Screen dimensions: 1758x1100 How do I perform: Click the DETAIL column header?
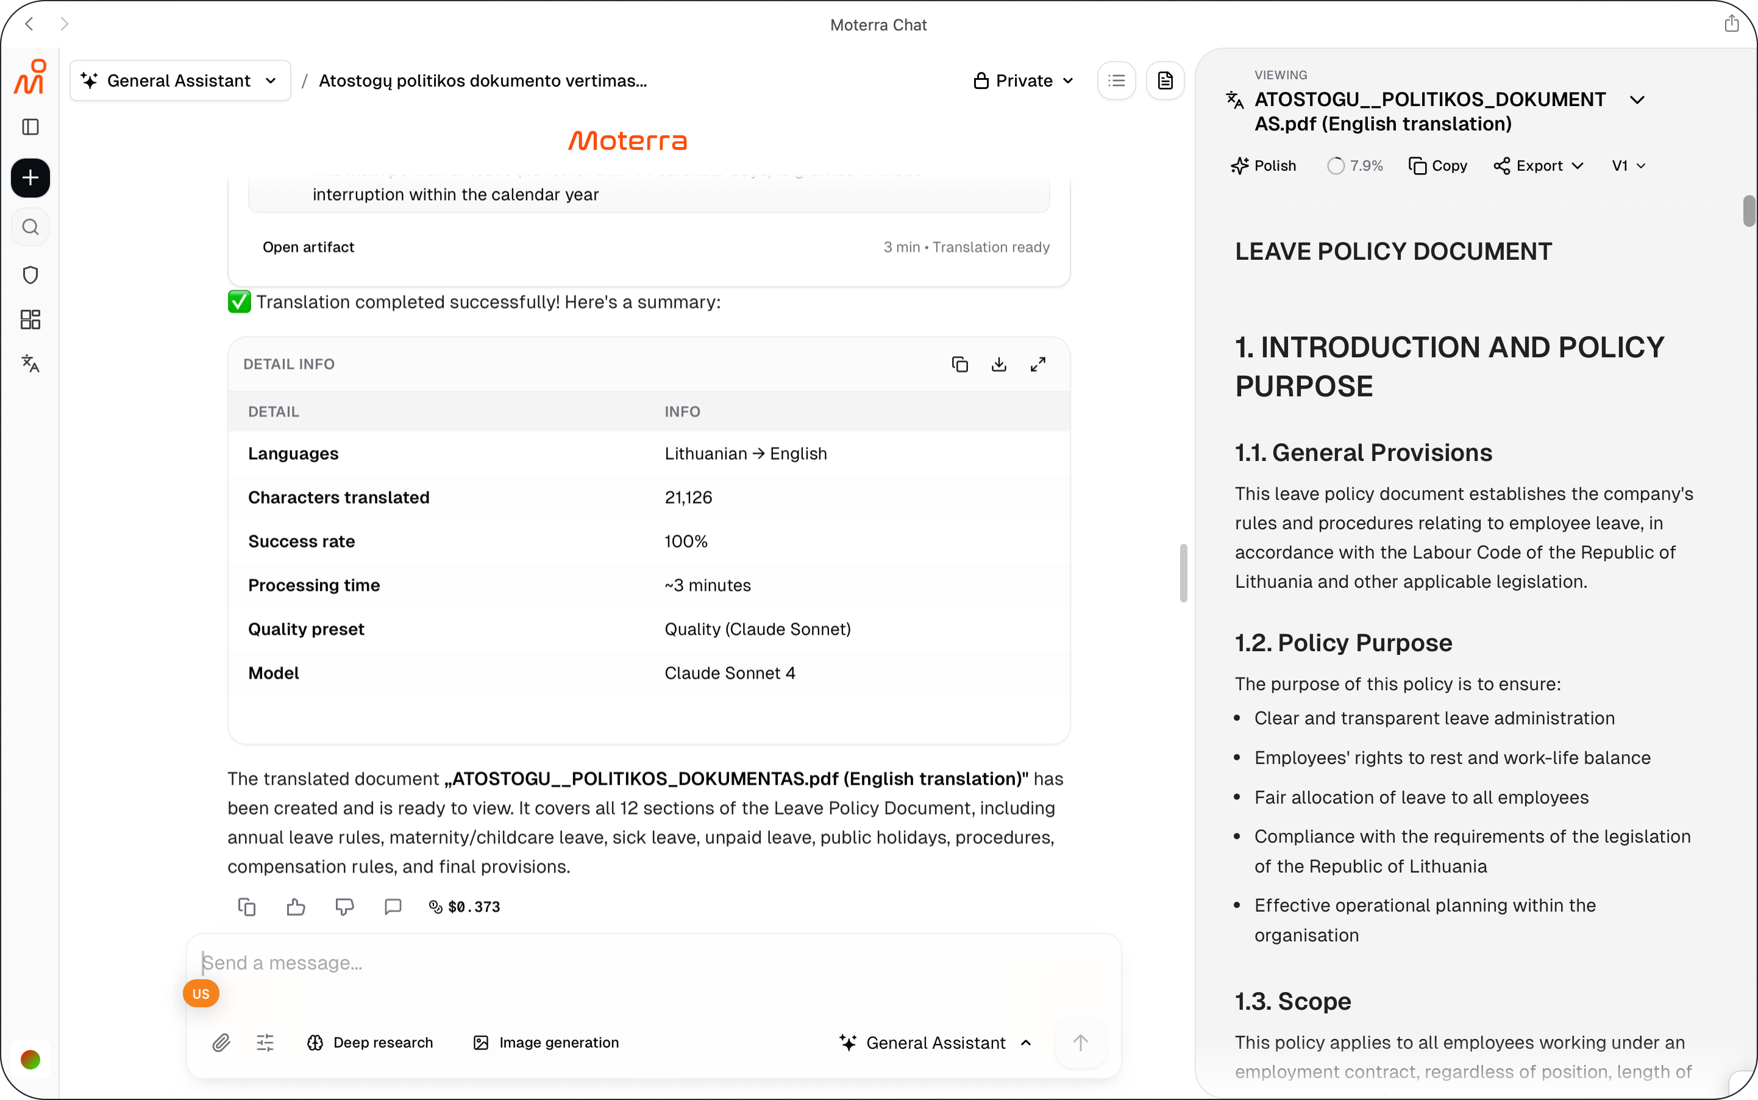[274, 412]
